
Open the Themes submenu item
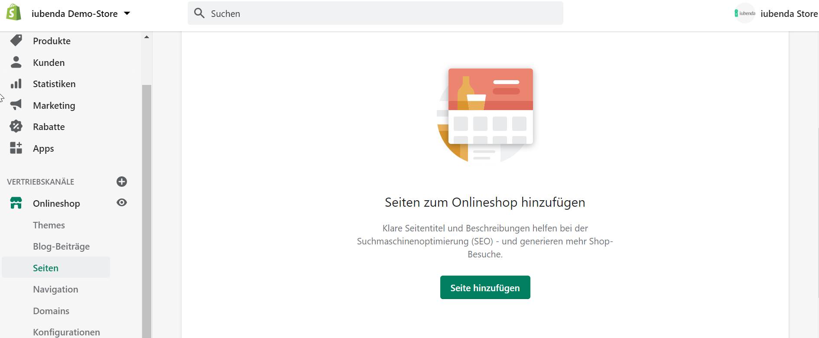49,225
